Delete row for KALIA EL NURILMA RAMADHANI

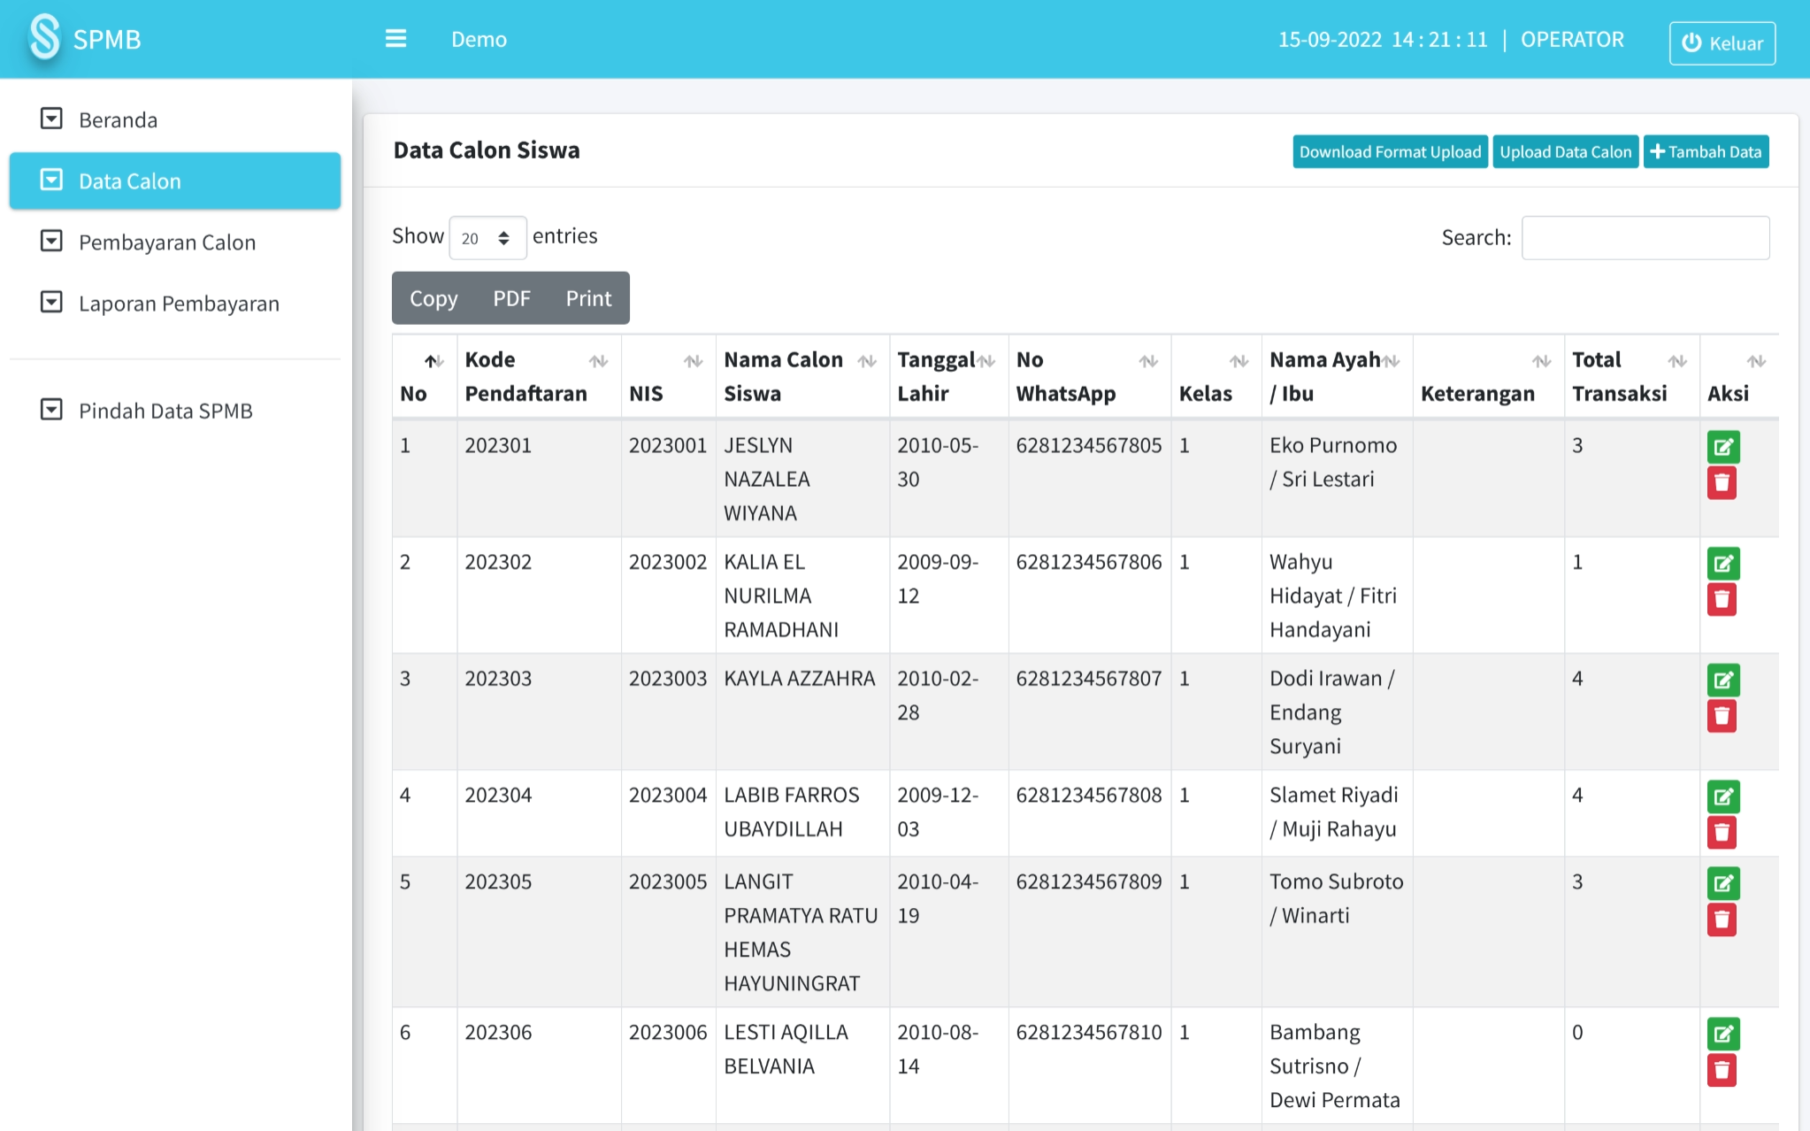pyautogui.click(x=1722, y=600)
